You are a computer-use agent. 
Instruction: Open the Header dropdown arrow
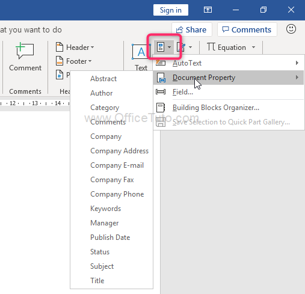pos(92,47)
